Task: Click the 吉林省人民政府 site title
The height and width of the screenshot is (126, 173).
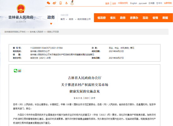Action: pos(21,17)
